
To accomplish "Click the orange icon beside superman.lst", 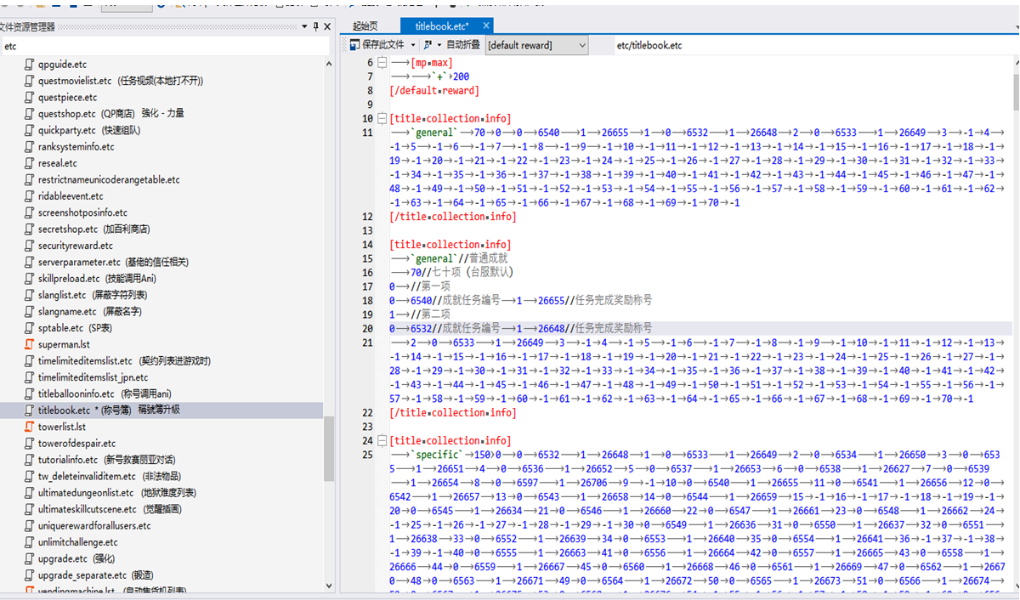I will [x=29, y=344].
